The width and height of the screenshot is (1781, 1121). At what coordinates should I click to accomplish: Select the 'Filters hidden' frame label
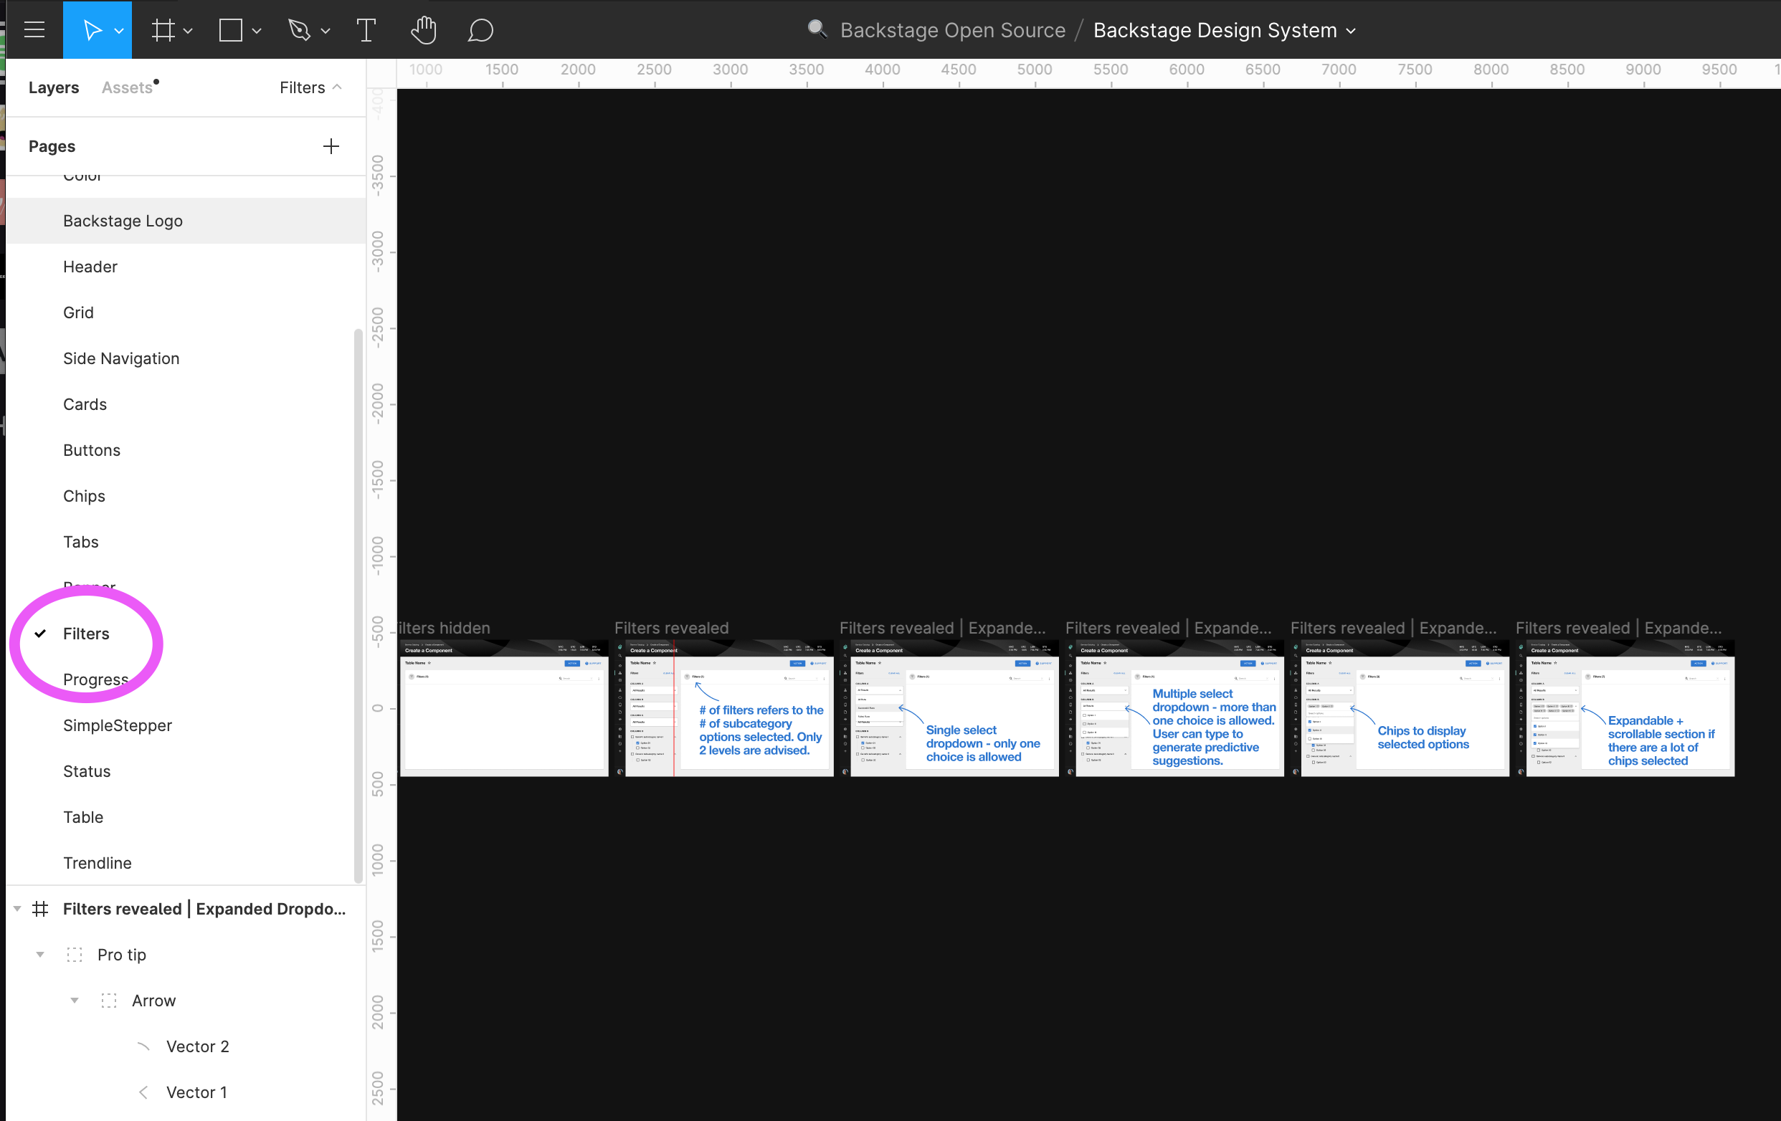click(x=444, y=628)
